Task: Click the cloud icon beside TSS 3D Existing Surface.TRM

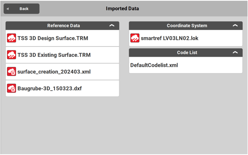Action: point(12,55)
